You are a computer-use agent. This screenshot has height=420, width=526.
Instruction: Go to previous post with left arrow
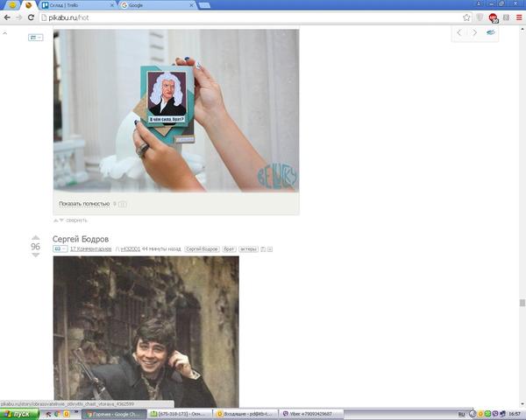(460, 32)
